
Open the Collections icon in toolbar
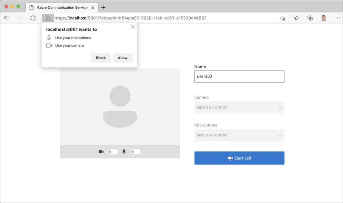tap(310, 18)
